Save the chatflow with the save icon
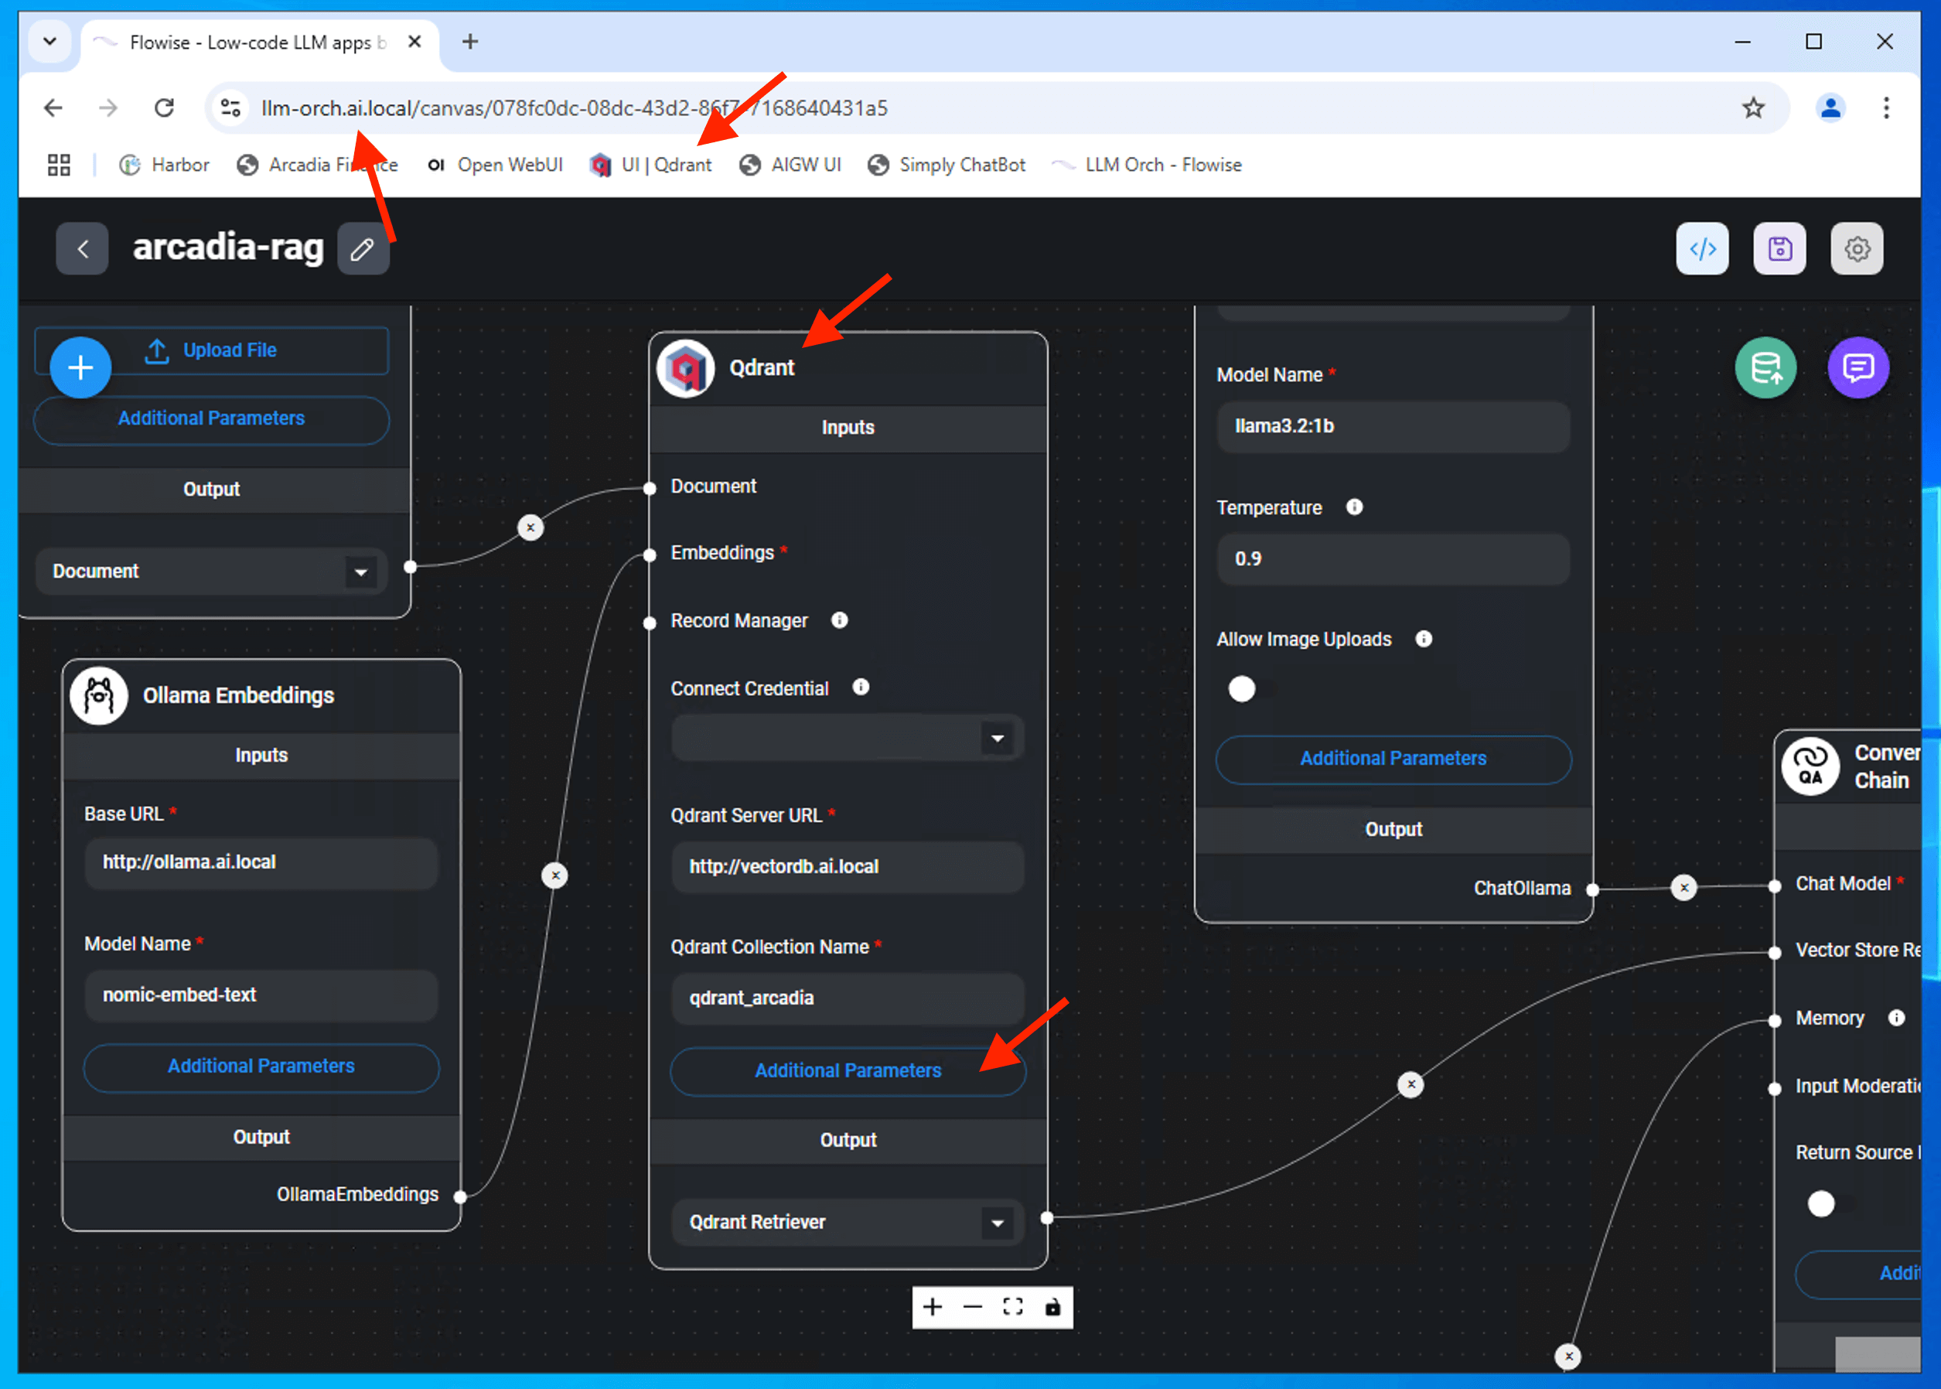1941x1389 pixels. pos(1779,249)
